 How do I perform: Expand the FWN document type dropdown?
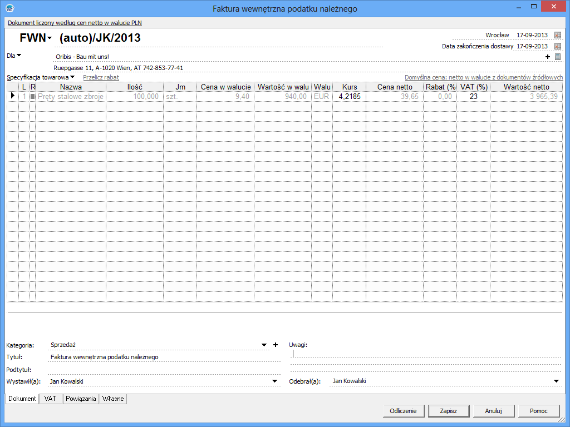point(50,38)
